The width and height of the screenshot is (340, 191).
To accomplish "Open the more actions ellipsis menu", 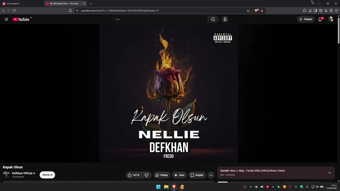I will click(211, 175).
